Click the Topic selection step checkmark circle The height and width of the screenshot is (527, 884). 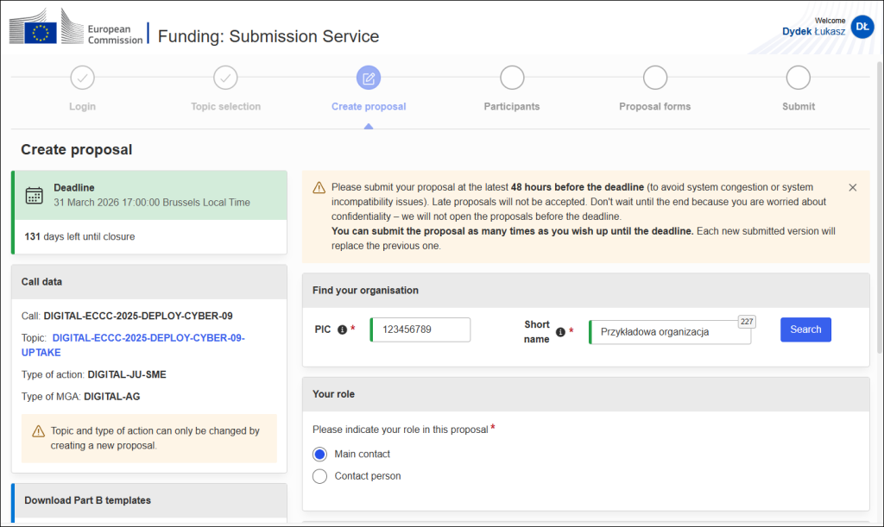pos(225,78)
